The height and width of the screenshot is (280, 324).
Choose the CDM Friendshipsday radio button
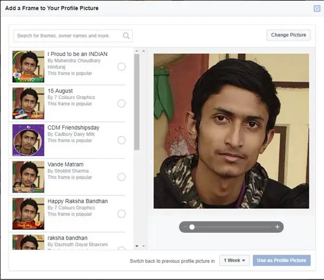click(122, 140)
